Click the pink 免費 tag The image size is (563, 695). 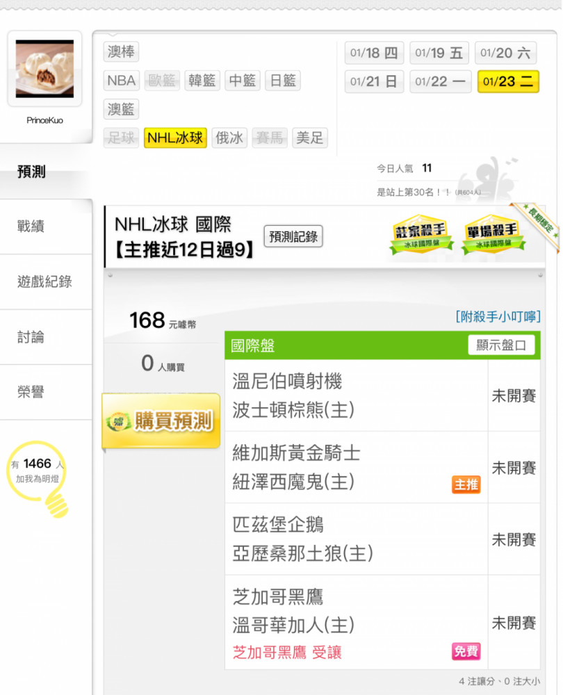pos(466,651)
